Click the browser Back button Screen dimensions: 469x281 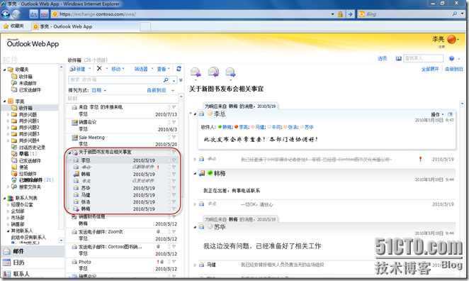6,13
